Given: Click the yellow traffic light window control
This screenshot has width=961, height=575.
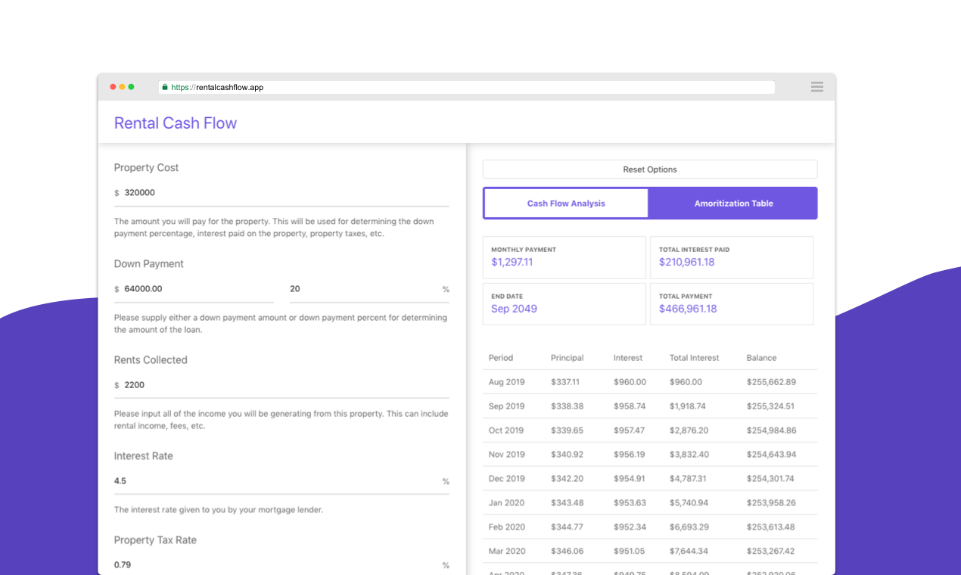Looking at the screenshot, I should coord(121,86).
